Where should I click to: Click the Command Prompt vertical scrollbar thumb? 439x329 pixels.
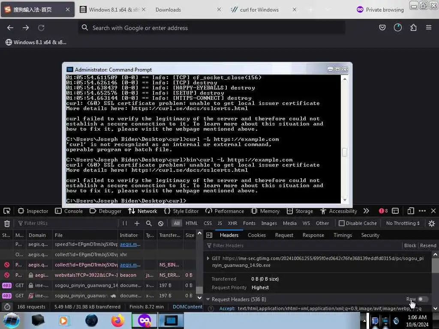coord(345,152)
